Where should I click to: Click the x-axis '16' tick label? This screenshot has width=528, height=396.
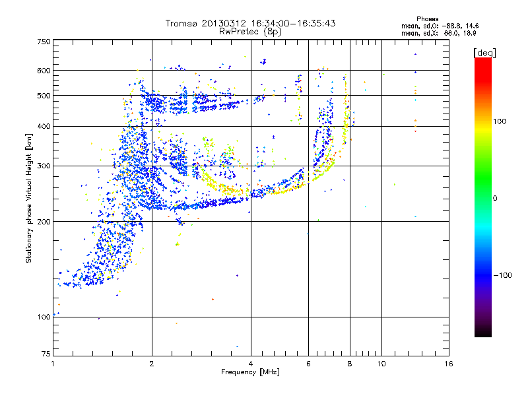point(449,364)
